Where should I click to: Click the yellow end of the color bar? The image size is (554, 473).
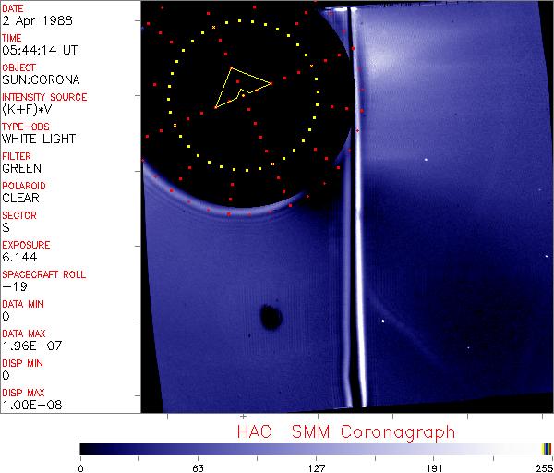point(546,448)
